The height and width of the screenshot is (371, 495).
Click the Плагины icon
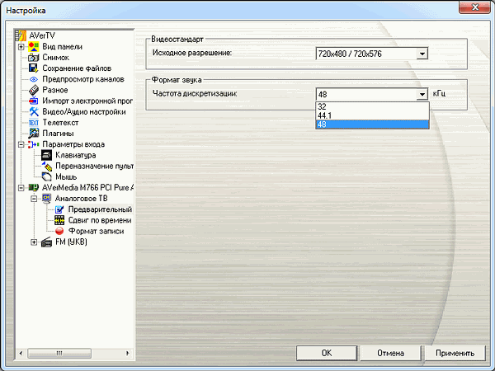34,134
